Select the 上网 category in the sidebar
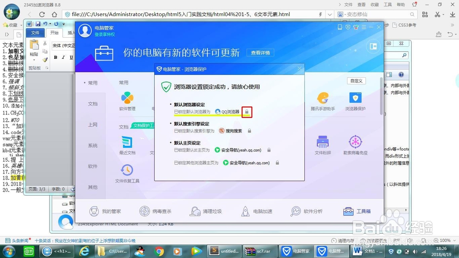 [93, 125]
